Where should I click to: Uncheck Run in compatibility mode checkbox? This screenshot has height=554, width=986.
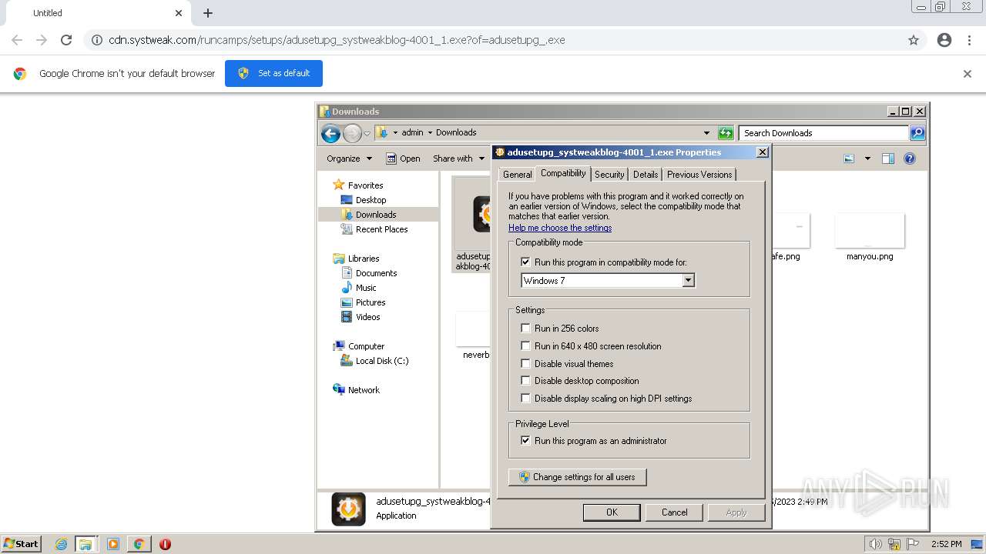tap(526, 262)
